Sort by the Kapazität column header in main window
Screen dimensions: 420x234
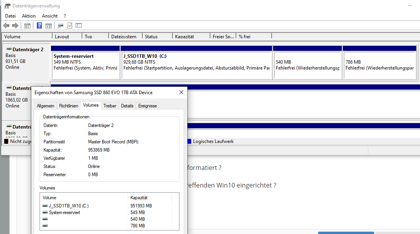(191, 36)
